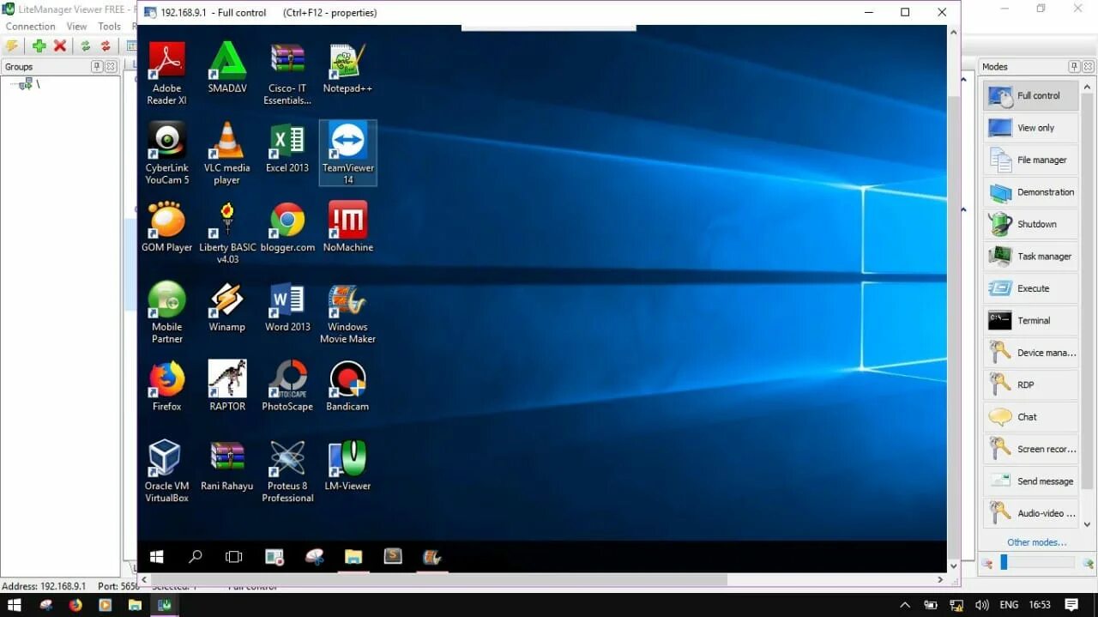This screenshot has height=617, width=1098.
Task: Click remote Start button in taskbar
Action: [157, 557]
